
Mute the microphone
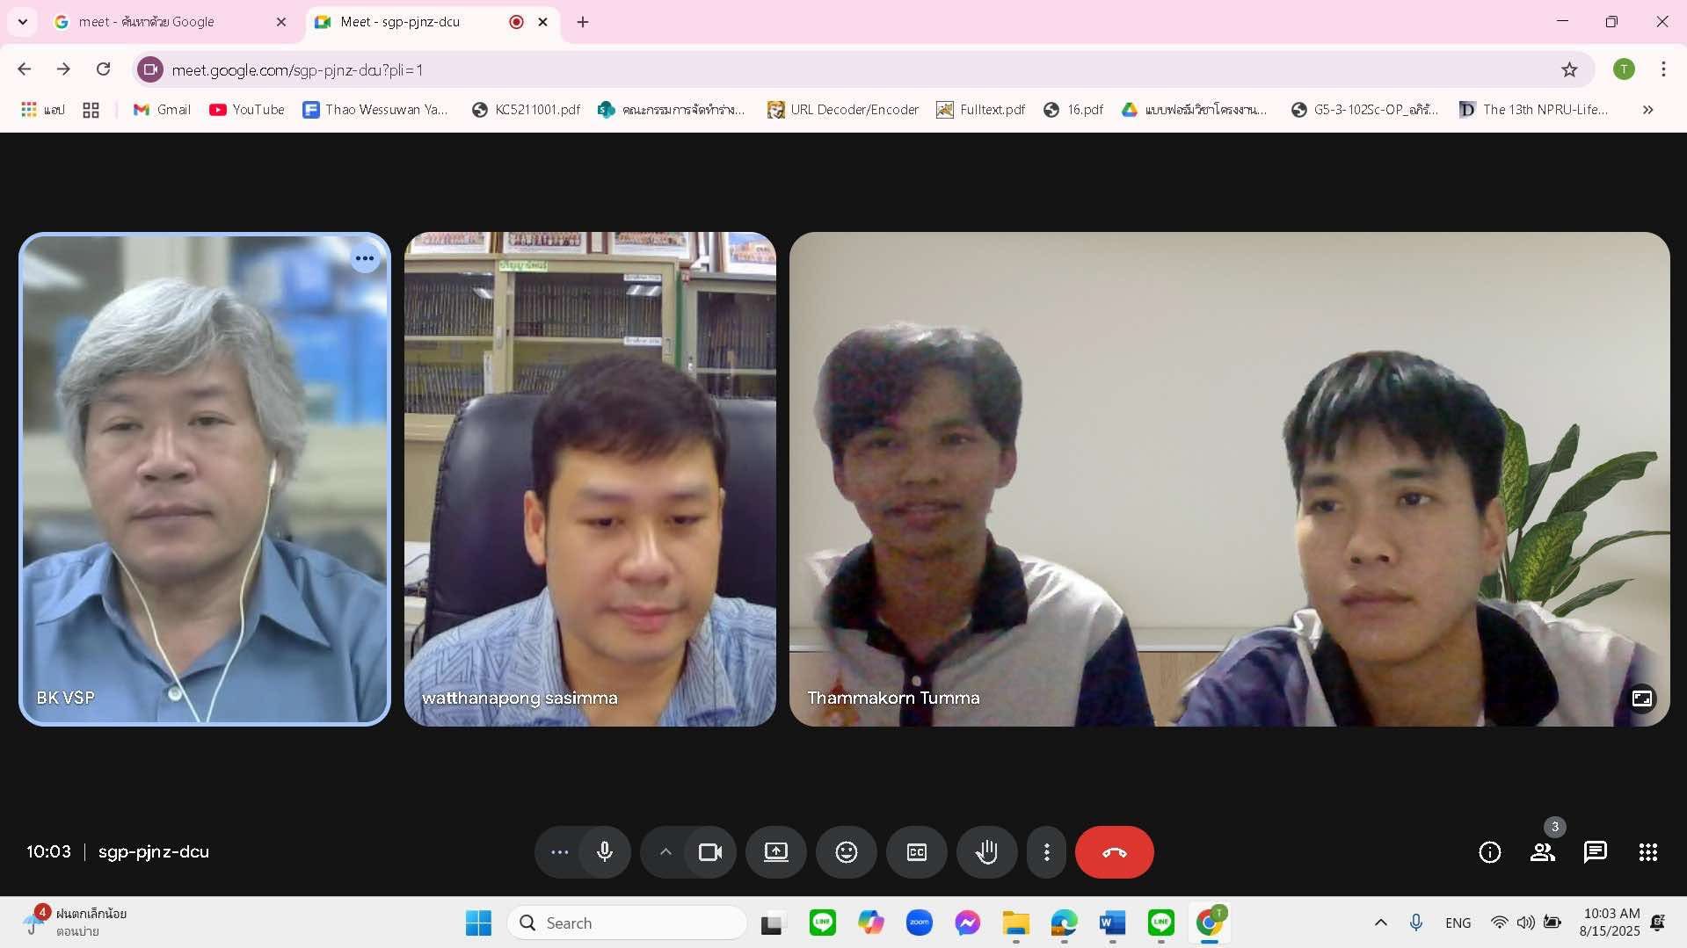tap(605, 851)
